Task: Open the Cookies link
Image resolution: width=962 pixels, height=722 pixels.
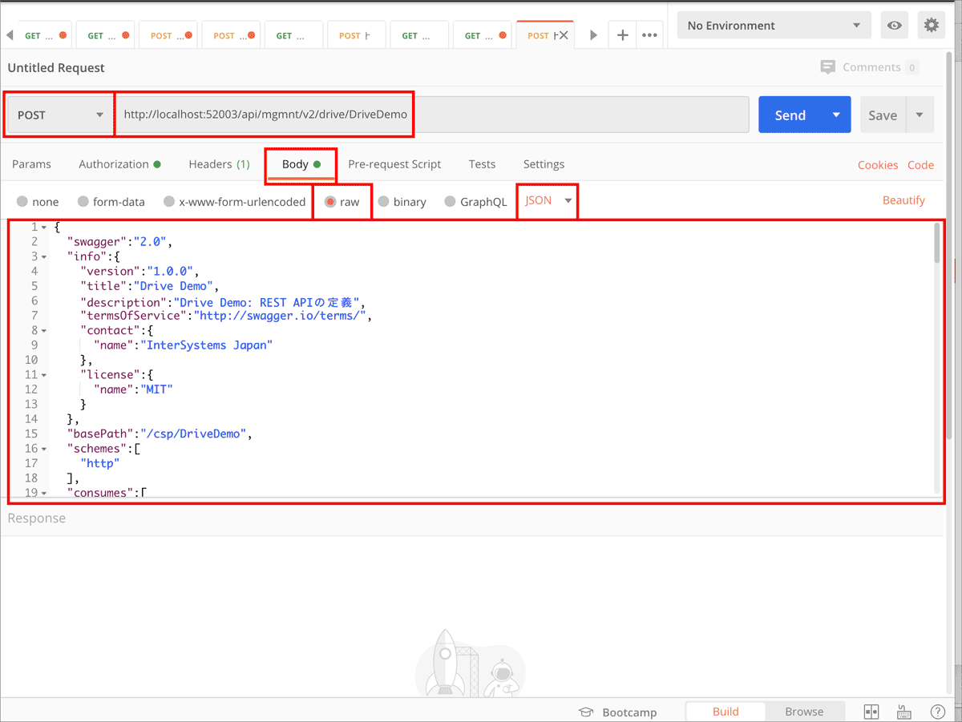Action: click(878, 165)
